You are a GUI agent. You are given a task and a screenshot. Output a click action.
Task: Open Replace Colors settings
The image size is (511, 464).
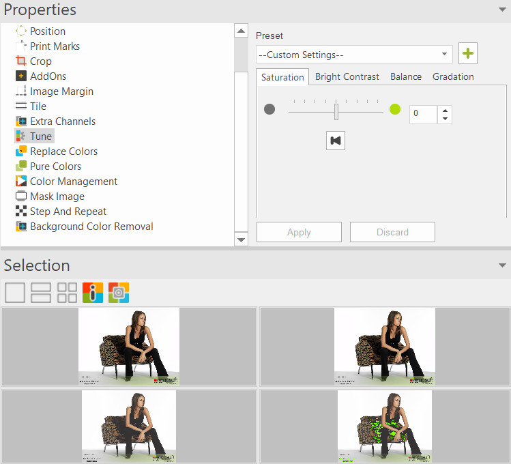tap(63, 151)
